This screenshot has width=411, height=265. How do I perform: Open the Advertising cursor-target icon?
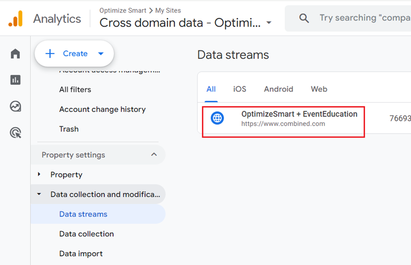[15, 132]
